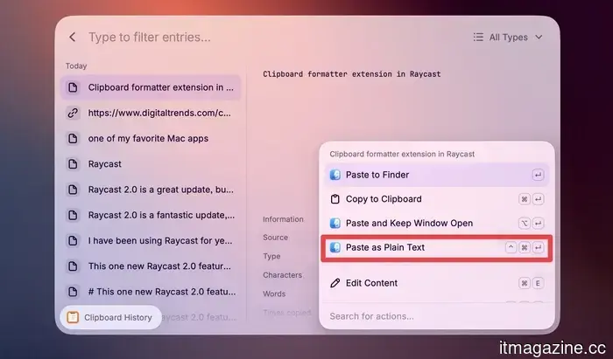Screen dimensions: 613x359
Task: Choose Paste as Plain Text action
Action: tap(437, 247)
